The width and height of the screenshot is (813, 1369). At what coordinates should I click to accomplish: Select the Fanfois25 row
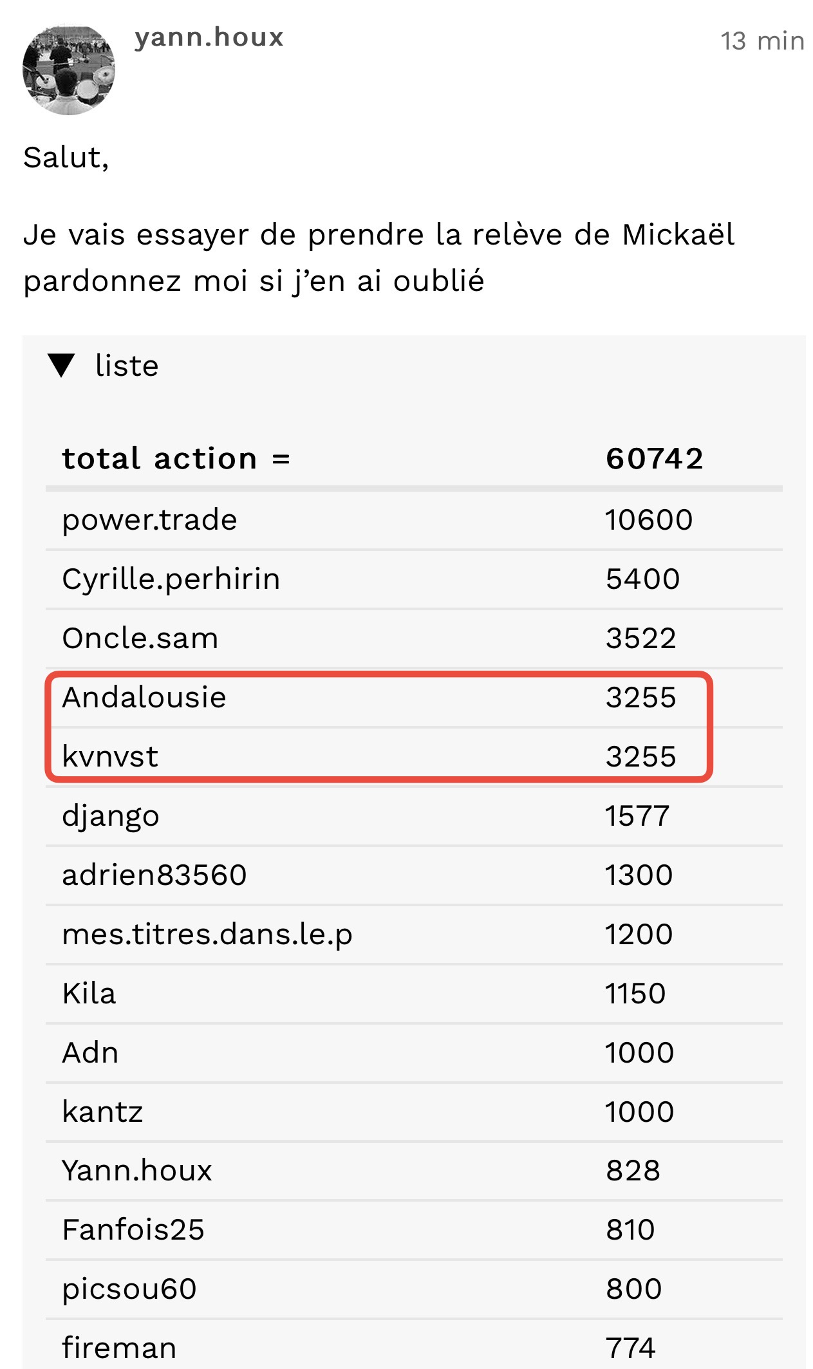click(x=414, y=1230)
